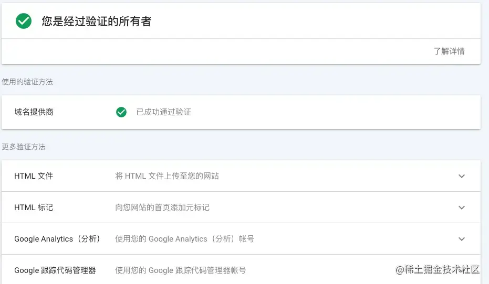The image size is (489, 284).
Task: Click the 使用的验证方法 section heading
Action: [27, 82]
